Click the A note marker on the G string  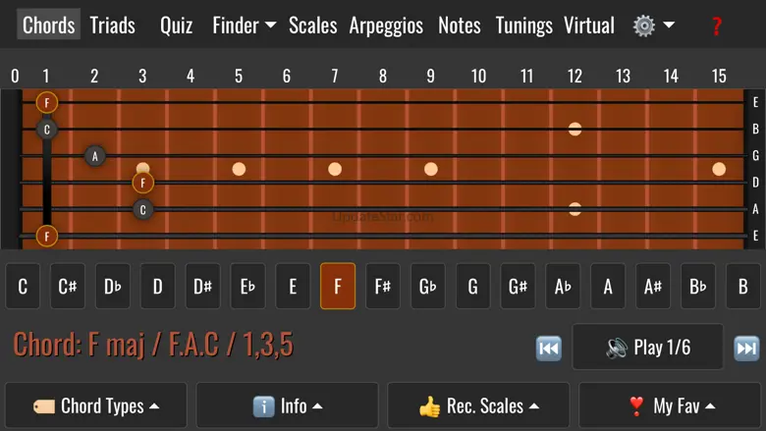tap(95, 155)
